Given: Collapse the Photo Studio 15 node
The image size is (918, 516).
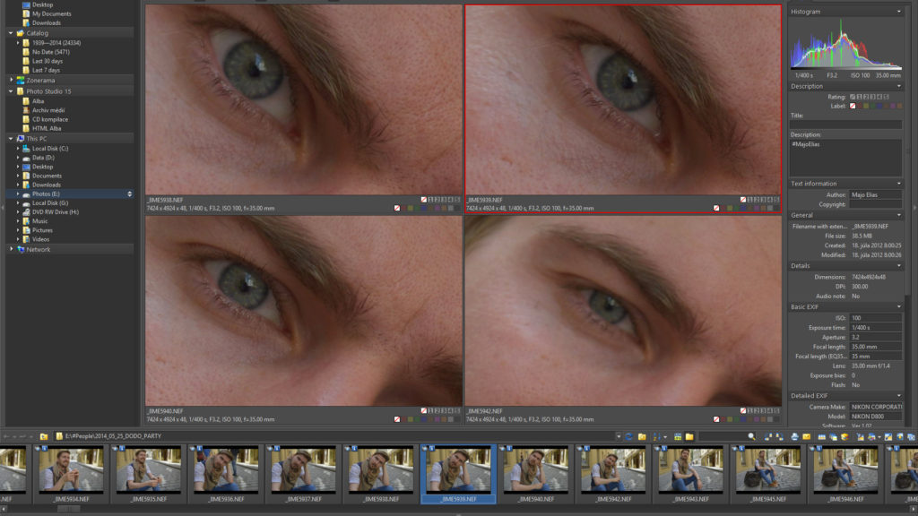Looking at the screenshot, I should (x=11, y=91).
